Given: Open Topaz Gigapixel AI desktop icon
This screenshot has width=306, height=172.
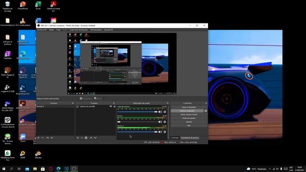Looking at the screenshot, I should pos(8,73).
